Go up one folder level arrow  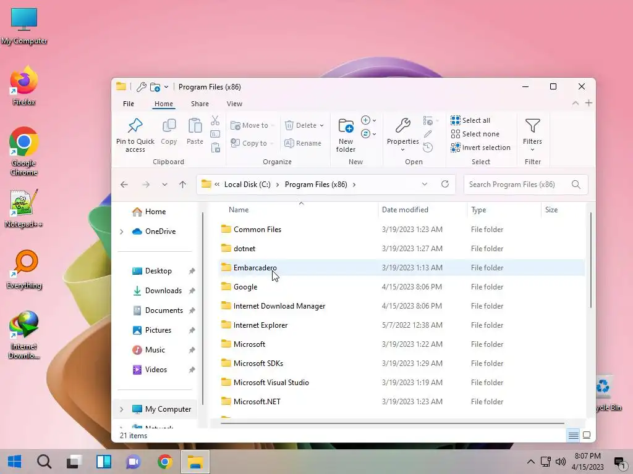pyautogui.click(x=182, y=185)
